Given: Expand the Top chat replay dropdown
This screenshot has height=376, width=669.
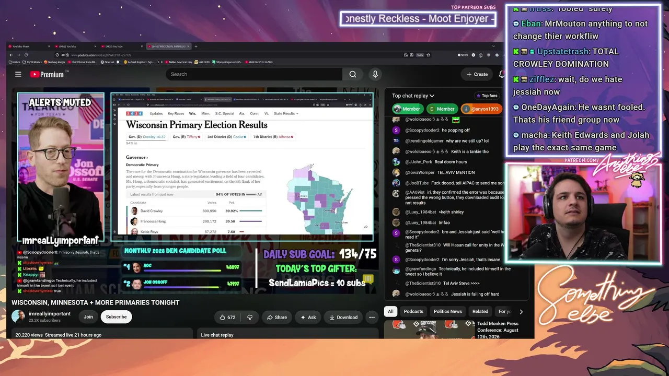Looking at the screenshot, I should click(413, 96).
